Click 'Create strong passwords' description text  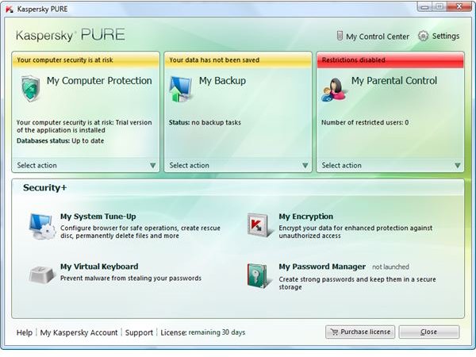click(357, 283)
